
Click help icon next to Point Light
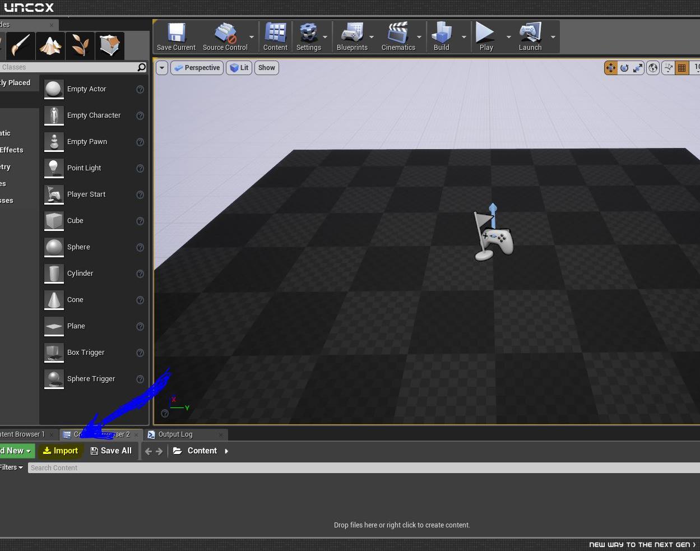(140, 168)
